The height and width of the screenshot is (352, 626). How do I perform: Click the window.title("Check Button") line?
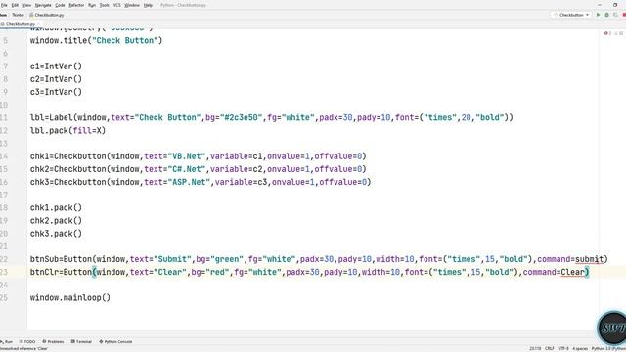[96, 40]
